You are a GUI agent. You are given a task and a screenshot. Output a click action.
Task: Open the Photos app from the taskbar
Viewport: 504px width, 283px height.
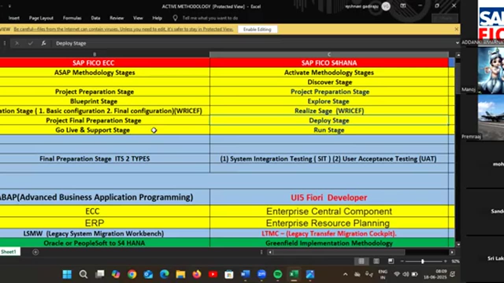coord(310,274)
